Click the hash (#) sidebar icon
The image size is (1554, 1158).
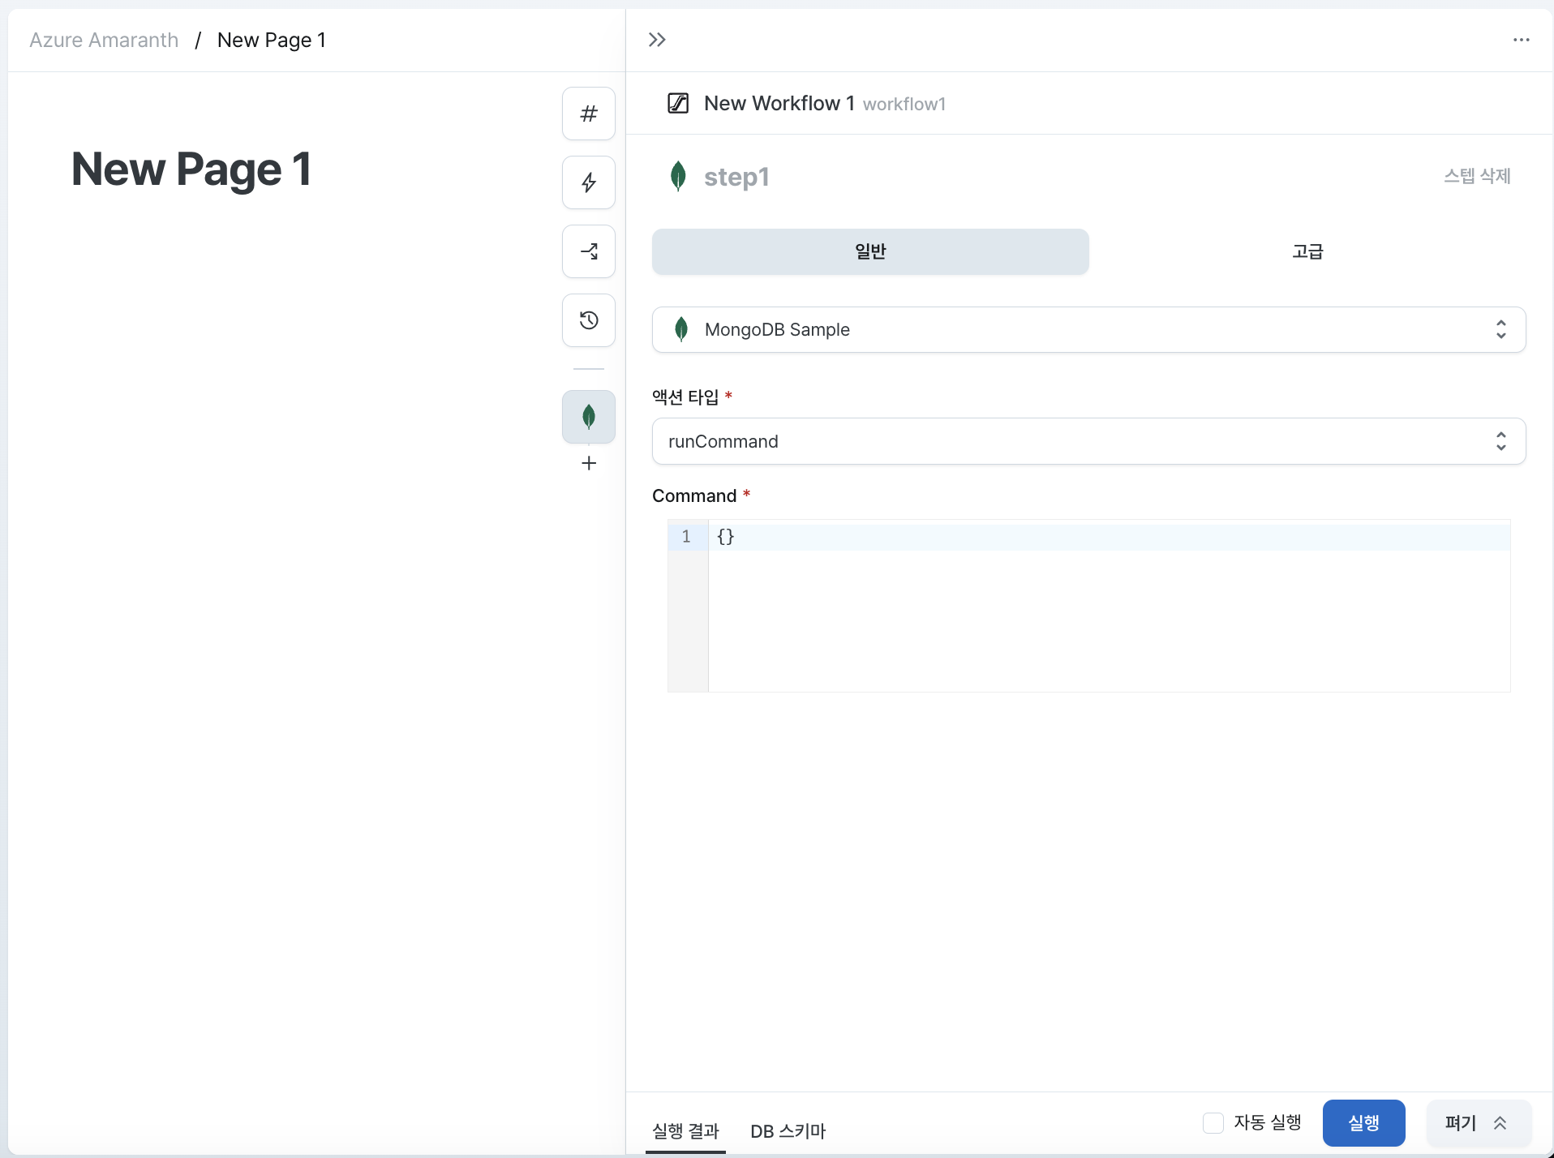(589, 114)
